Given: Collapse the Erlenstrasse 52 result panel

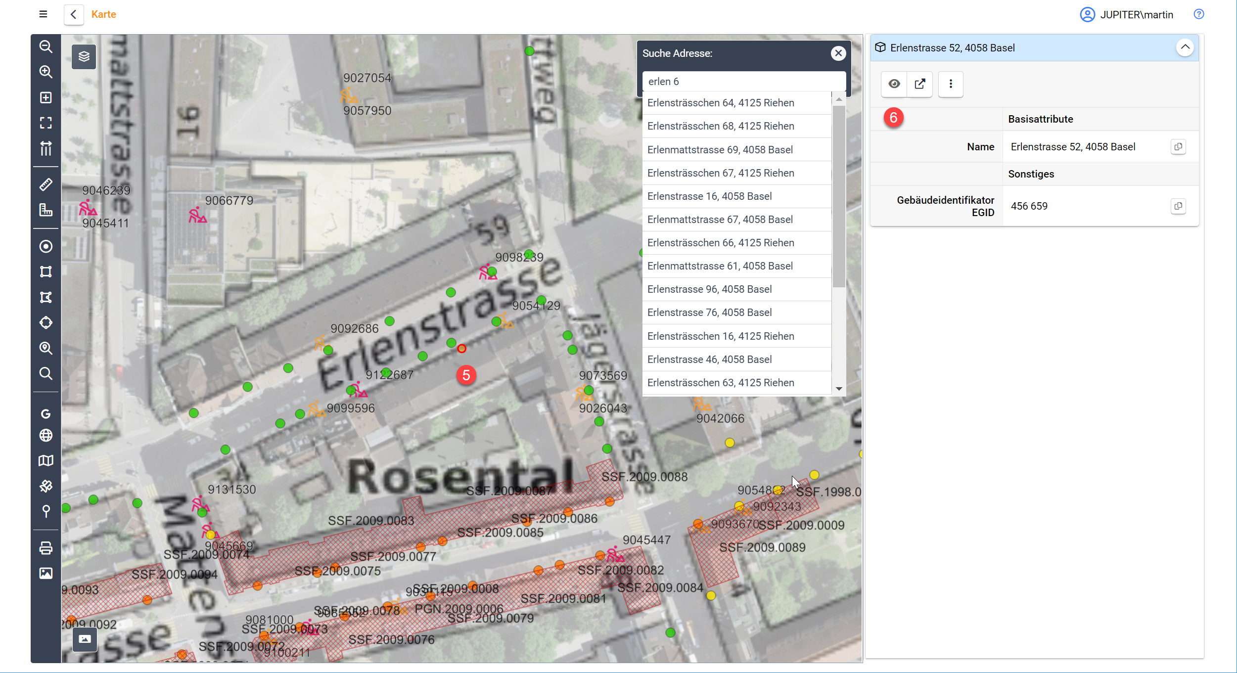Looking at the screenshot, I should point(1185,47).
